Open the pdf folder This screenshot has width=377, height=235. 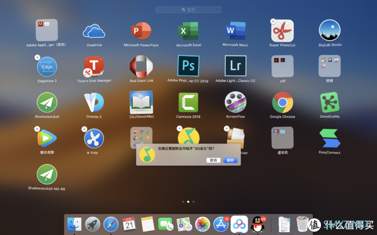point(283,66)
